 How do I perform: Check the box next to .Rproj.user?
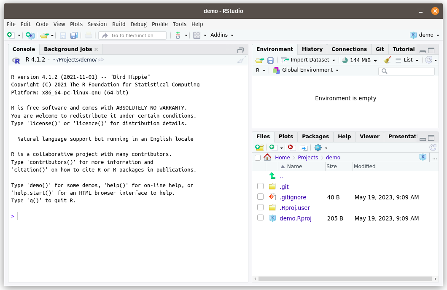(260, 207)
